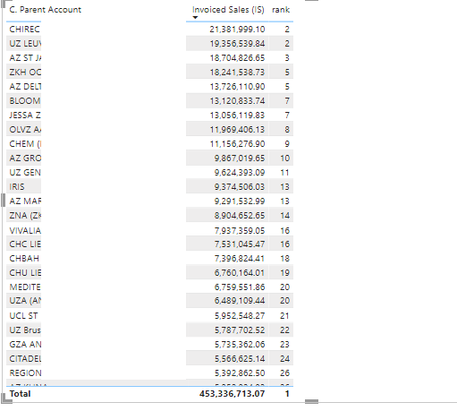Click the sales value 11,156,276.90
The image size is (457, 411).
[237, 144]
